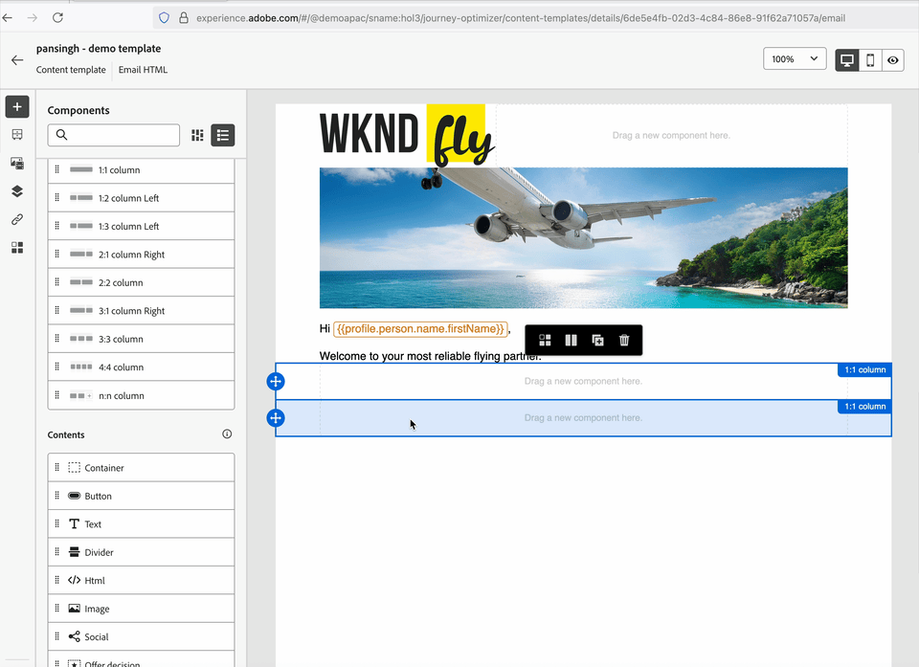
Task: Delete the selected row with trash icon
Action: [x=624, y=340]
